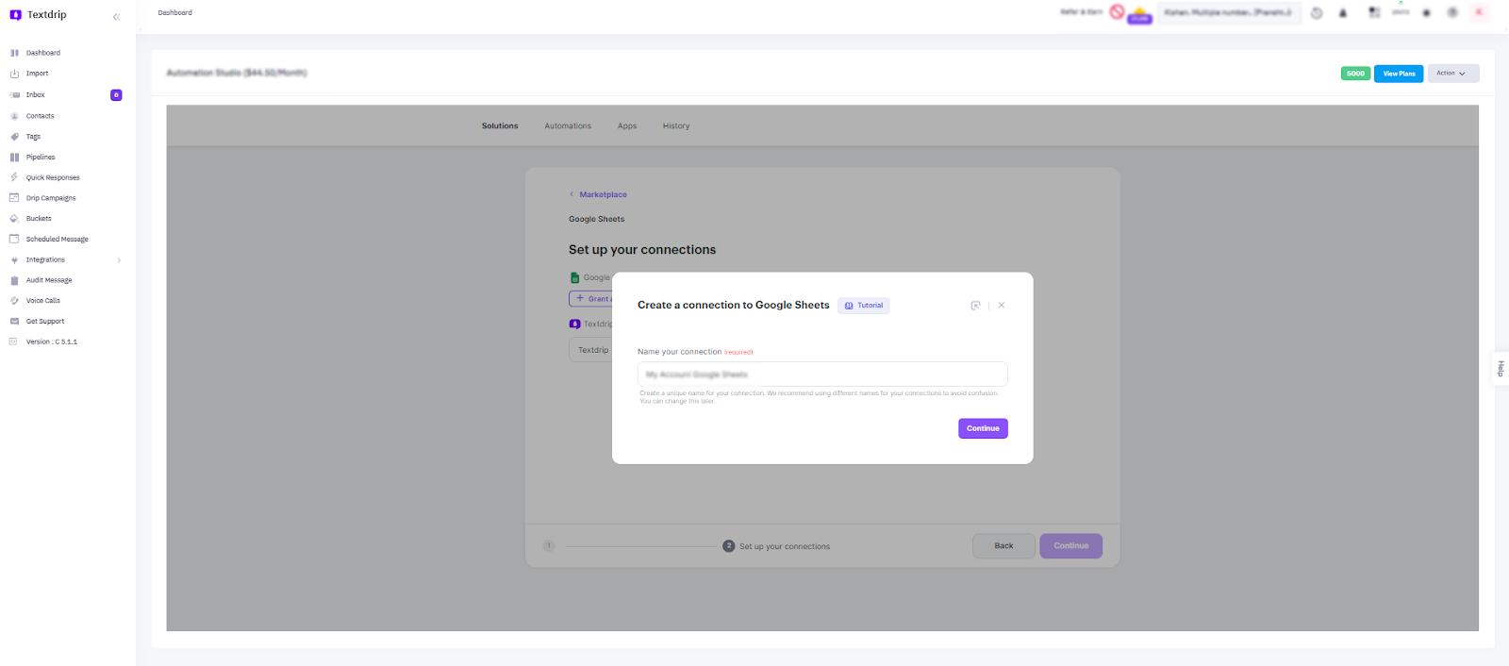The width and height of the screenshot is (1509, 666).
Task: Open Scheduled Message in the sidebar
Action: coord(57,240)
